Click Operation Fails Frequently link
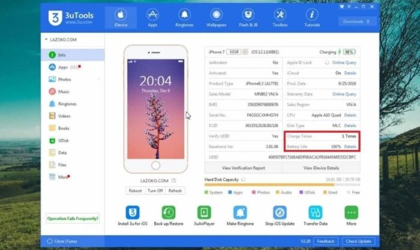Viewport: 420px width, 250px height. pyautogui.click(x=73, y=218)
